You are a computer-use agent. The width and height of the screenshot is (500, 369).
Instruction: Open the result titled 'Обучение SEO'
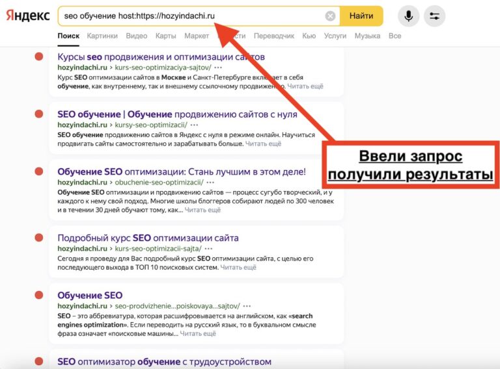(x=90, y=295)
